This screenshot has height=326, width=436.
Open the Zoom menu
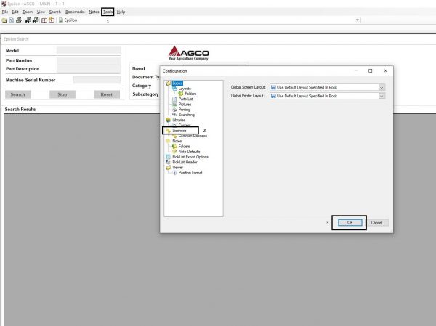pyautogui.click(x=28, y=12)
